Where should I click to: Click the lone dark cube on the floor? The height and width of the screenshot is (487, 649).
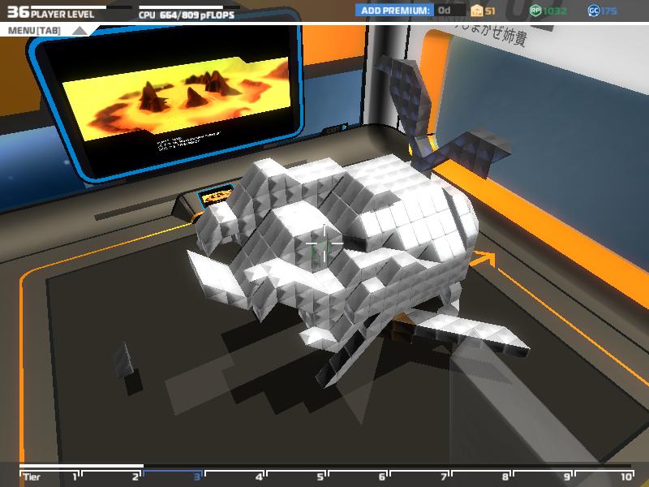(123, 360)
